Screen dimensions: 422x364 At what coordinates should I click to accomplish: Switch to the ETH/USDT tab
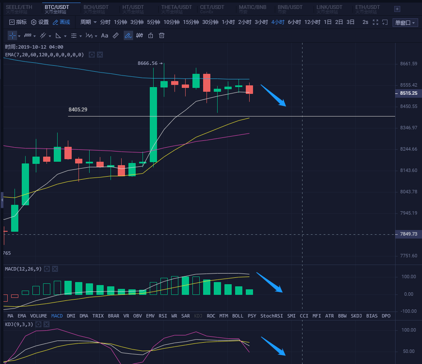click(367, 9)
